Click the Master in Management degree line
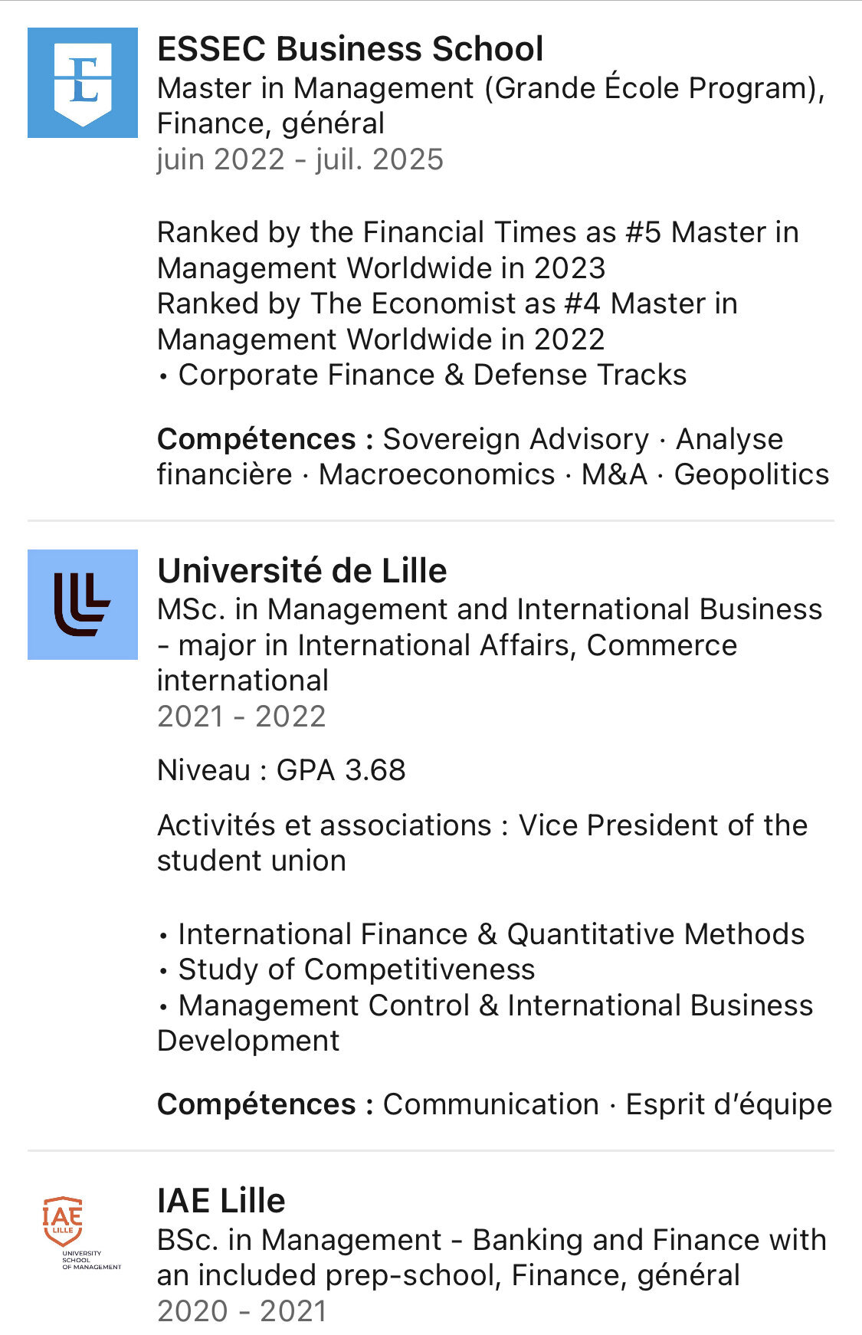The width and height of the screenshot is (862, 1335). [x=491, y=106]
